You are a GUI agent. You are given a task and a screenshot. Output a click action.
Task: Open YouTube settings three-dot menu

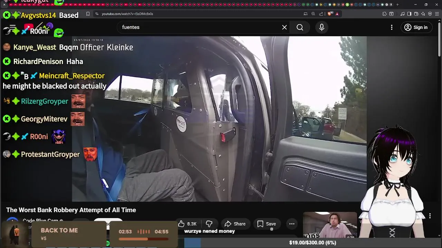pyautogui.click(x=392, y=27)
